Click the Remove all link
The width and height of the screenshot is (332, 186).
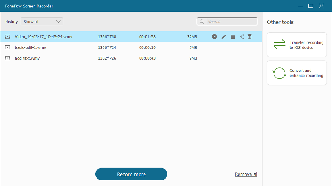pos(246,174)
